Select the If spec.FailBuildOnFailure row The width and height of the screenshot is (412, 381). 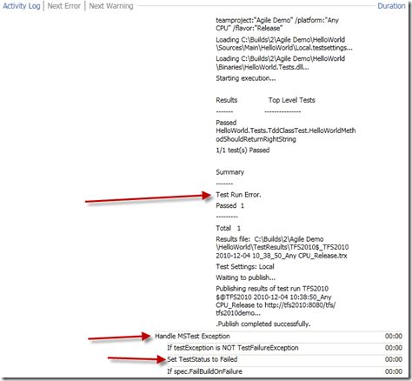(285, 371)
